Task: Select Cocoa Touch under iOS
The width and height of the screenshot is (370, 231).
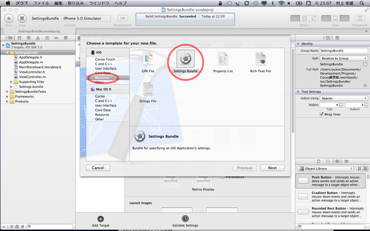Action: (x=105, y=59)
